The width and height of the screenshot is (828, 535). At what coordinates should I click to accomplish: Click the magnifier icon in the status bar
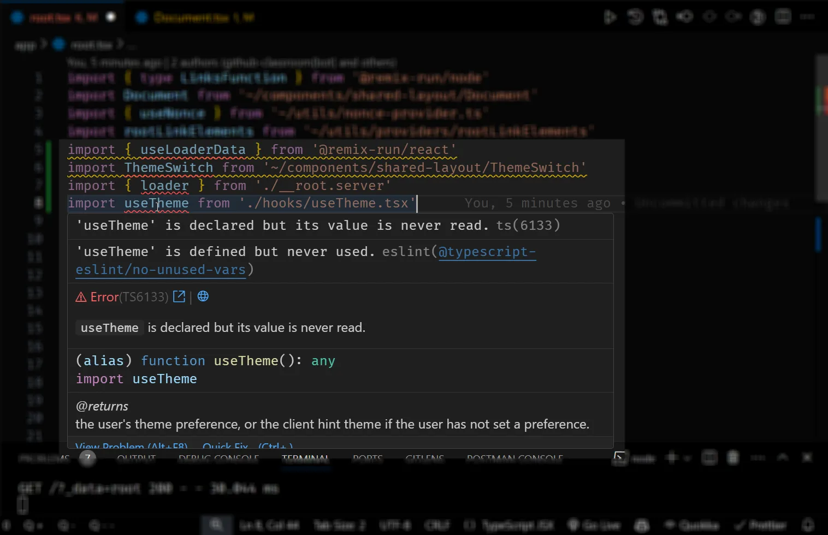(217, 525)
